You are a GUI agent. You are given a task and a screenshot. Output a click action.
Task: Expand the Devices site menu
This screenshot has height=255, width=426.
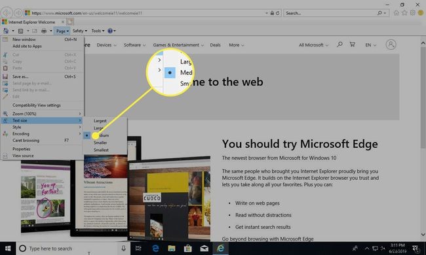[x=106, y=45]
